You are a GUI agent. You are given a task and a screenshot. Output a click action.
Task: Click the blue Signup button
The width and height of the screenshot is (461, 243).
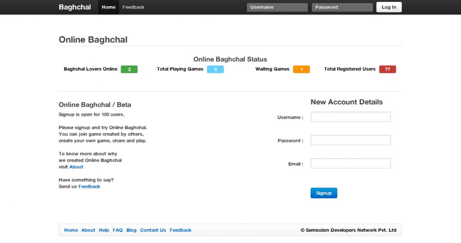coord(324,193)
